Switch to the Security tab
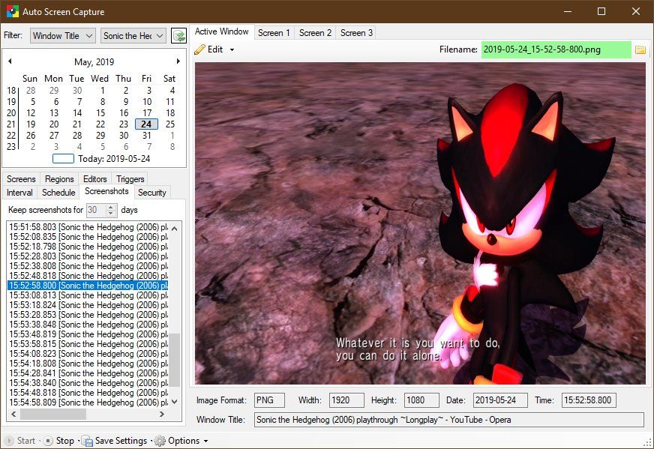Image resolution: width=654 pixels, height=449 pixels. (152, 192)
